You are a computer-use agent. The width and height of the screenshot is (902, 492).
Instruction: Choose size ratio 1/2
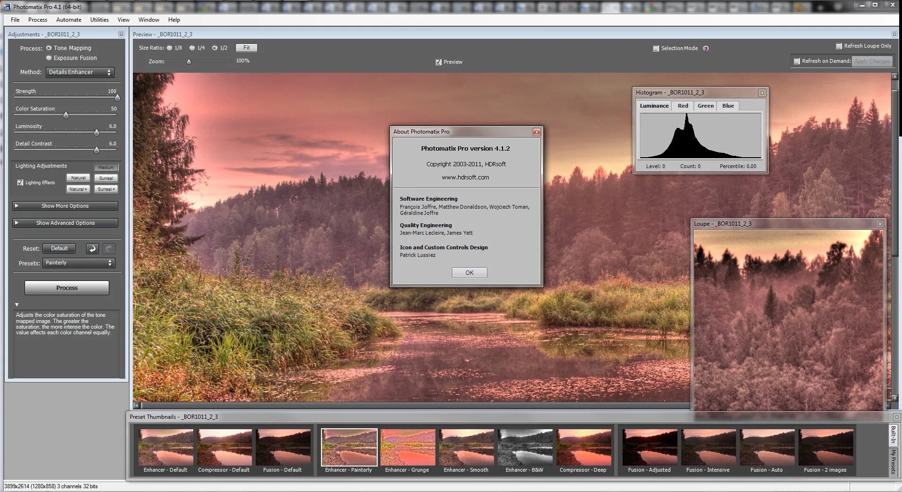(x=215, y=48)
